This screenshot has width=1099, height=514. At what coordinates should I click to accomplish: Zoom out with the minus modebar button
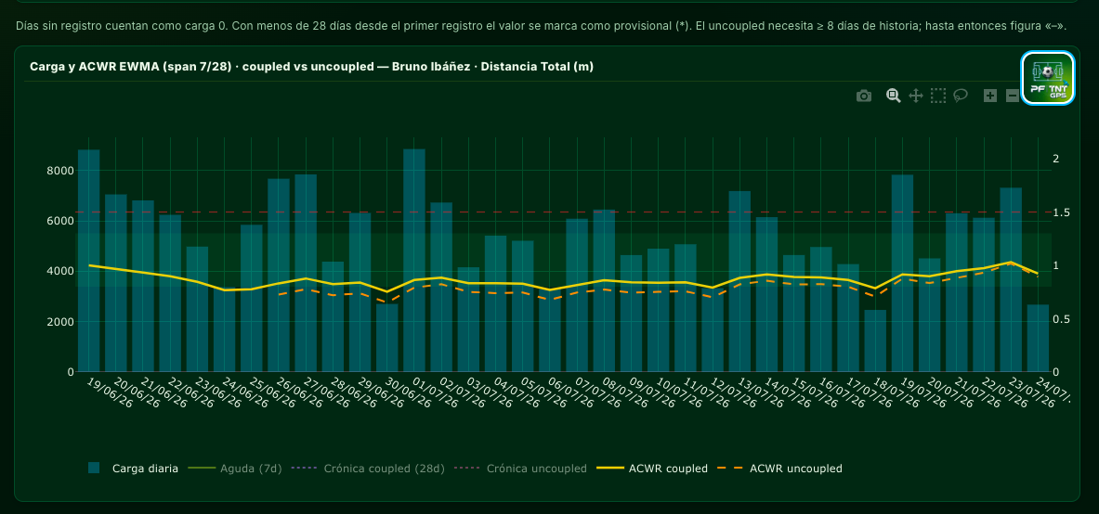click(x=1012, y=96)
